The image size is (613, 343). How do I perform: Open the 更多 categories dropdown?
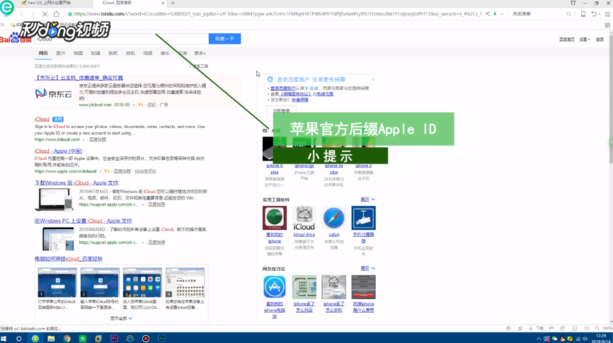click(200, 53)
